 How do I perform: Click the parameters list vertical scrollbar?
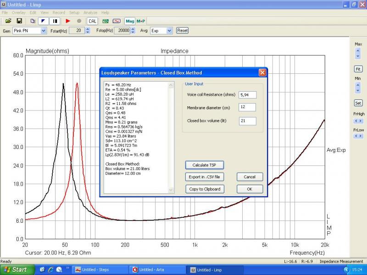pyautogui.click(x=171, y=137)
